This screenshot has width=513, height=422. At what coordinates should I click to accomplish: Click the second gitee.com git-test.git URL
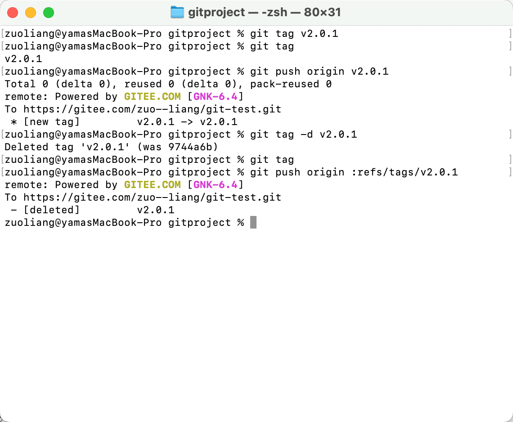pos(152,198)
